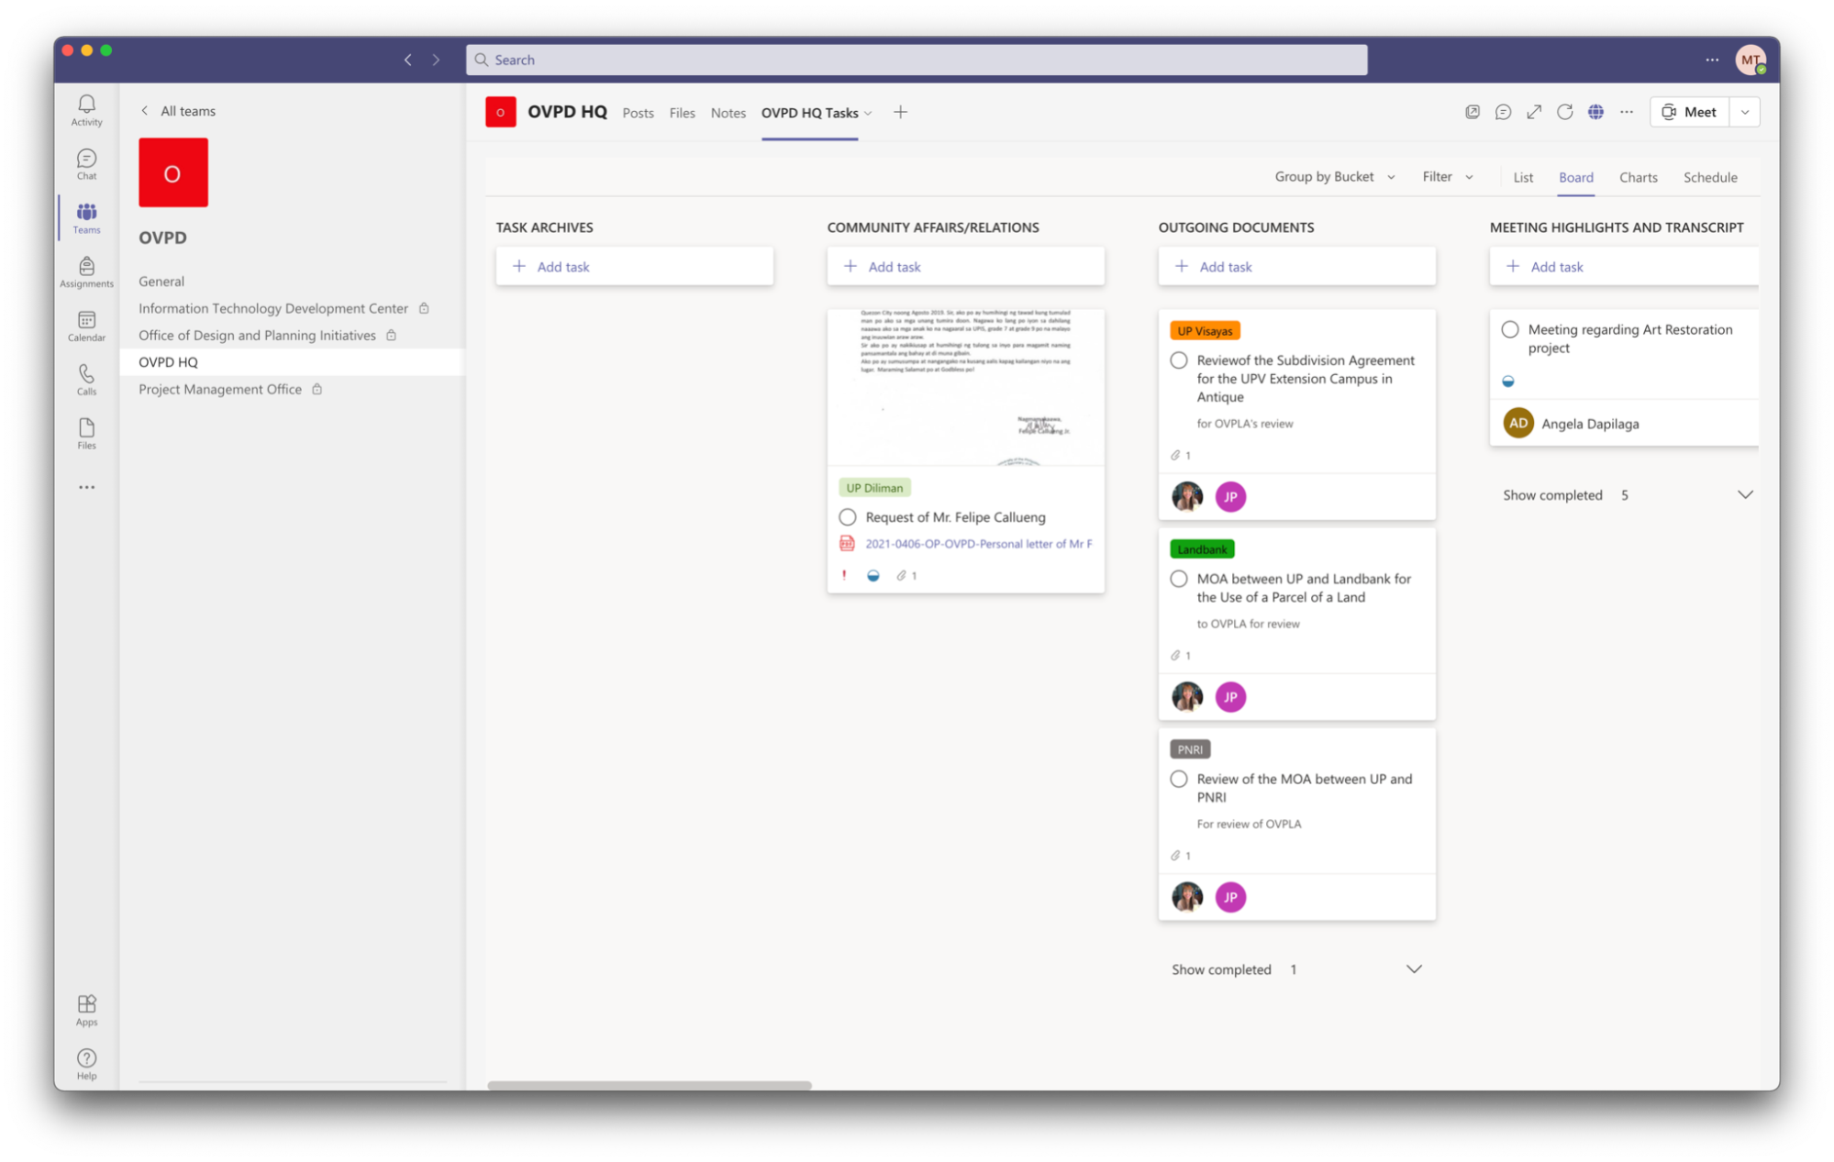Mark Request of Mr. Felipe Callueng complete

[848, 517]
